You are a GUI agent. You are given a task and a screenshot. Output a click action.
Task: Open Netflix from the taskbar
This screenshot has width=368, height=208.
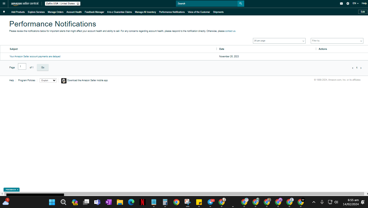(x=143, y=202)
